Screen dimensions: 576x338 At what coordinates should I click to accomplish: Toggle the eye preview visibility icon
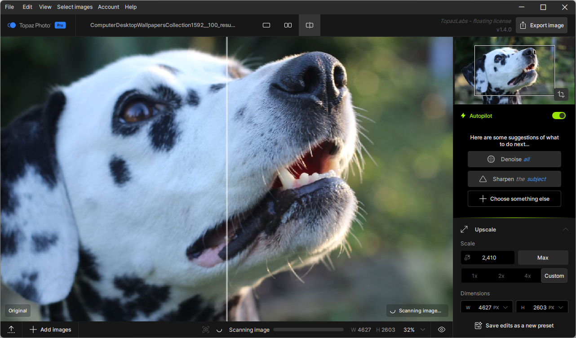[x=442, y=329]
